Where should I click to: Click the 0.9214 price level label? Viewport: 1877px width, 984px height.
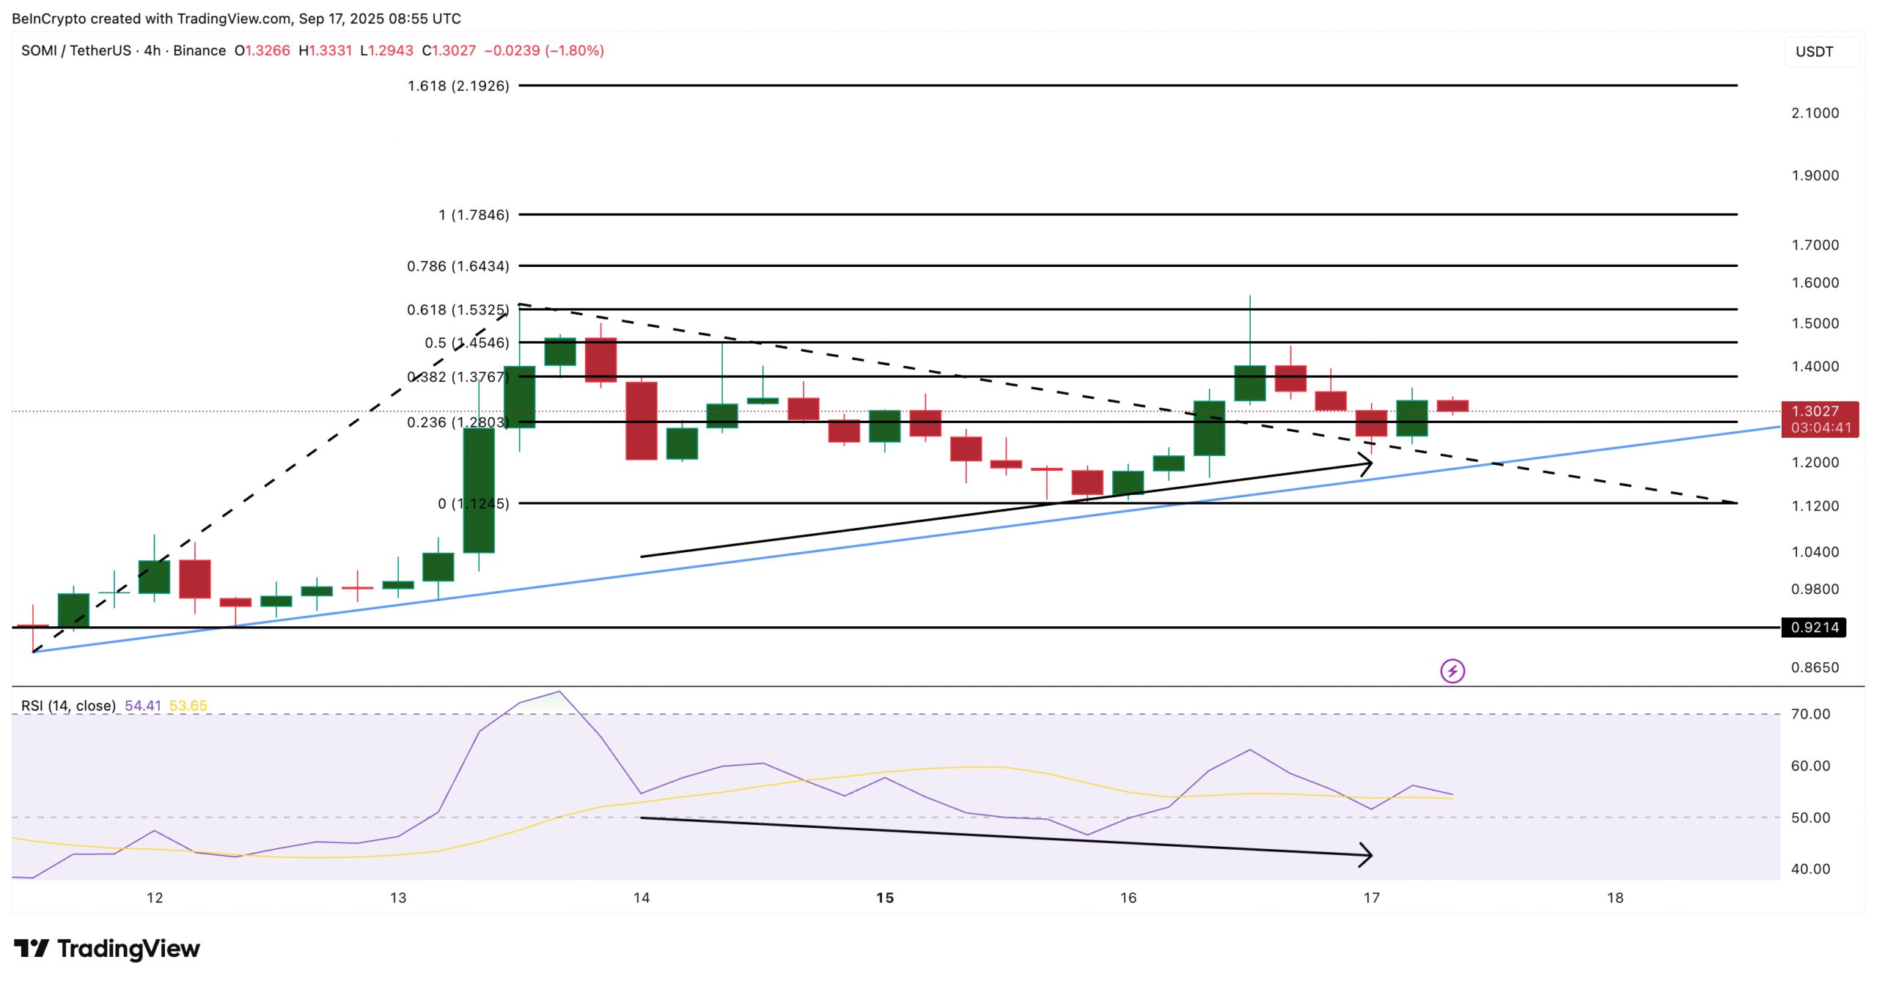1818,627
